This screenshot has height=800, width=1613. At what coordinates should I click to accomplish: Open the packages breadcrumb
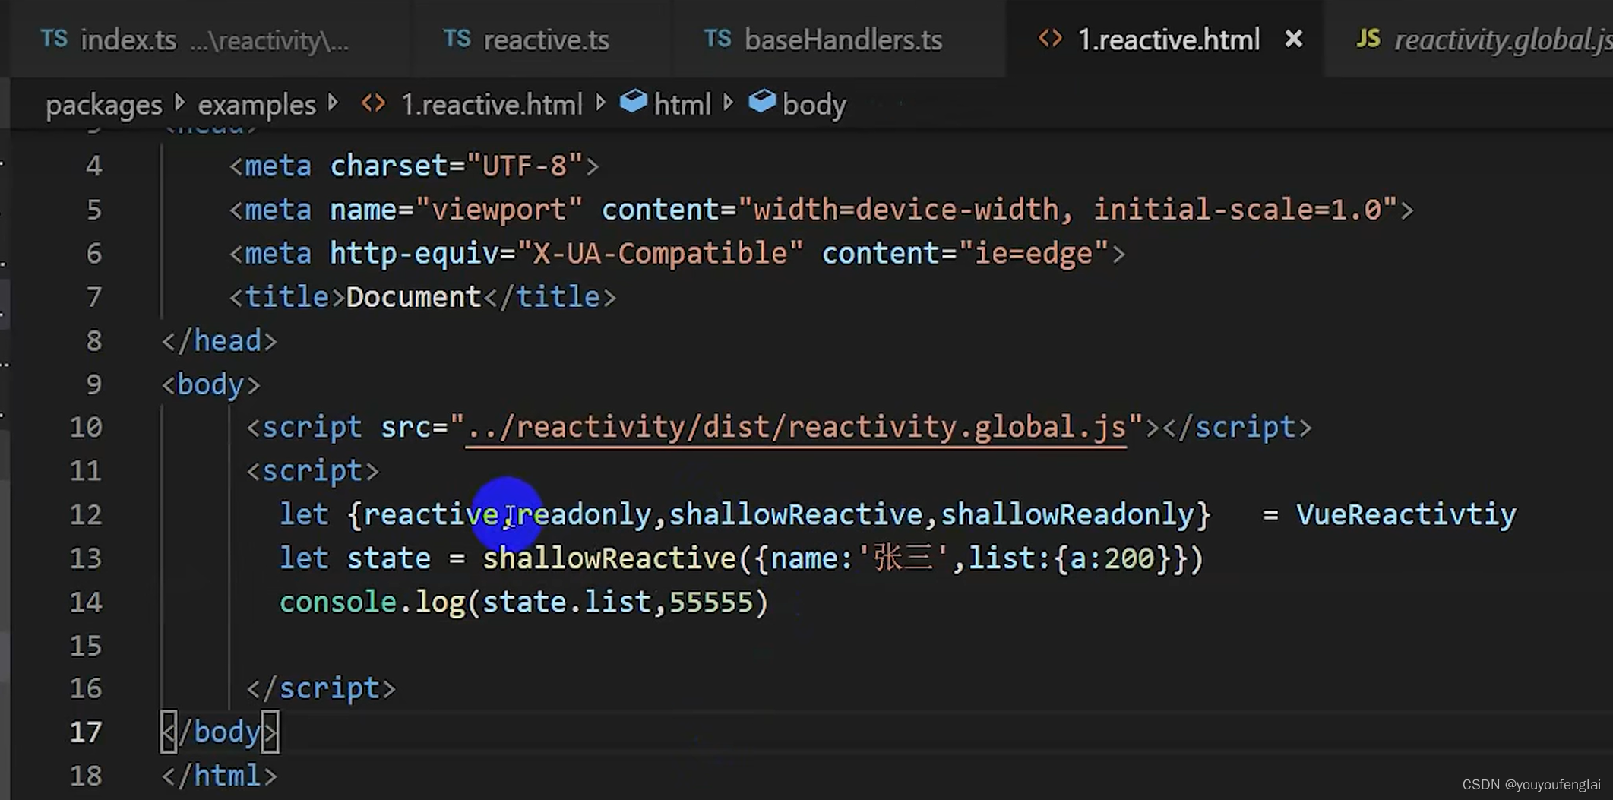tap(104, 105)
